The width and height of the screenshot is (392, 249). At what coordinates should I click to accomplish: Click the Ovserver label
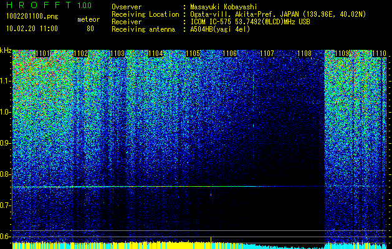click(x=127, y=7)
